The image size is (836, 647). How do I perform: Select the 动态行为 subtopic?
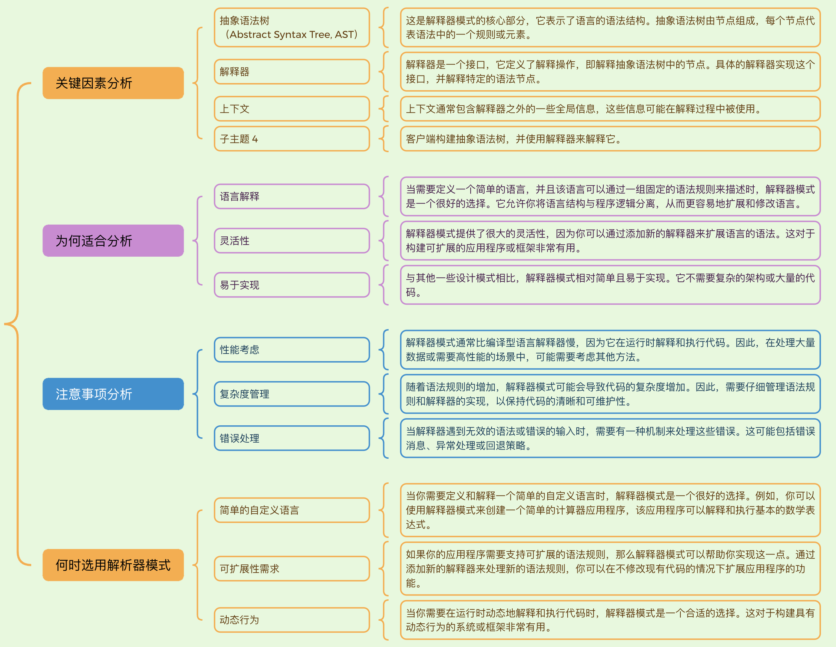pos(292,620)
